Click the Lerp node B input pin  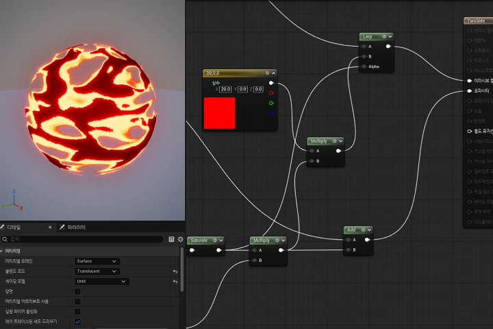(364, 56)
